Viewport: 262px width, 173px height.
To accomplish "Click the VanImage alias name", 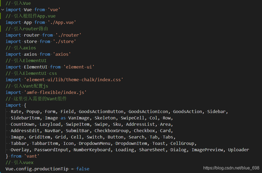I will 79,118.
